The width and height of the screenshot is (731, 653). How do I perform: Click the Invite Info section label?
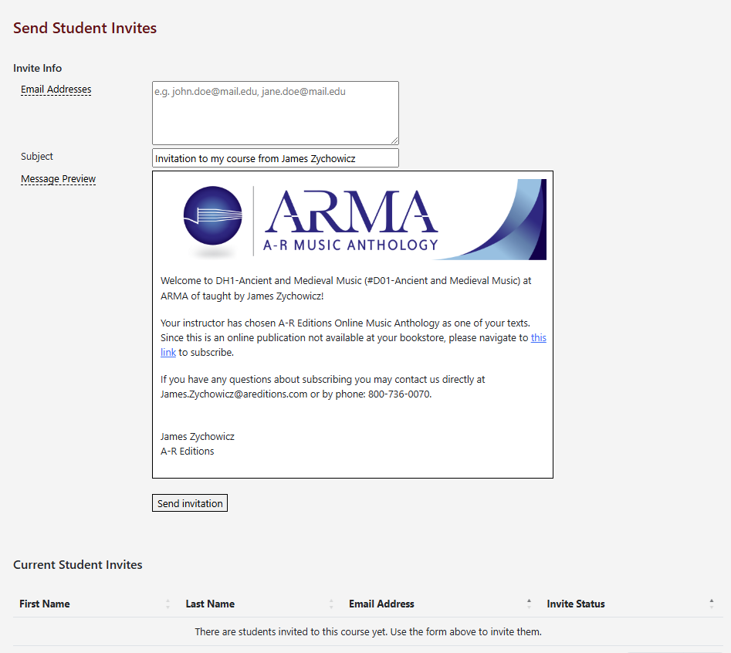coord(37,68)
